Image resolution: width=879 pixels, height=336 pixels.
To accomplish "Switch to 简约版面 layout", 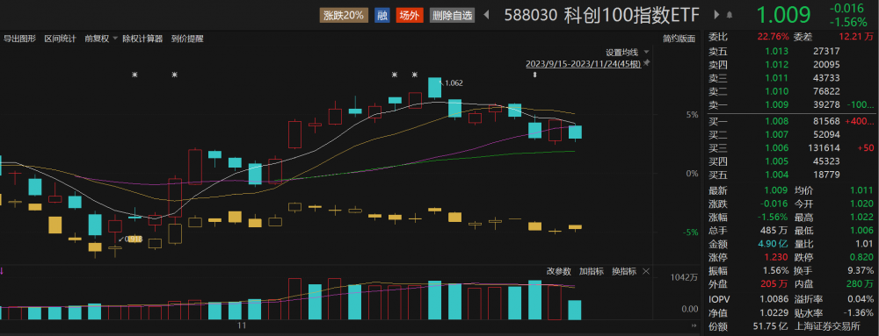I will coord(679,39).
